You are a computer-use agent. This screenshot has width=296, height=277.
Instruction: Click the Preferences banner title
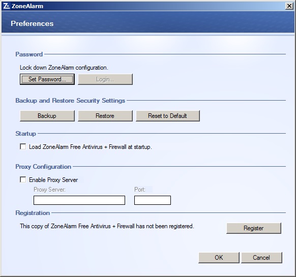[32, 23]
